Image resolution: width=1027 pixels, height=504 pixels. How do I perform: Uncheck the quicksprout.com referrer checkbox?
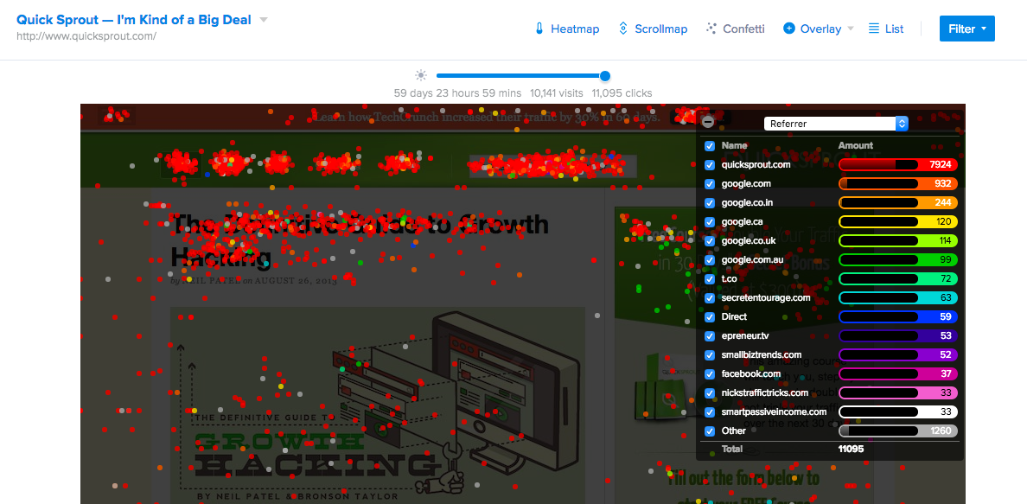tap(710, 164)
